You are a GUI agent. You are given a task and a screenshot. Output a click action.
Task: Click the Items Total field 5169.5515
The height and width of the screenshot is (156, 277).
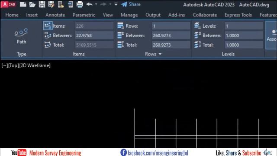pos(94,45)
